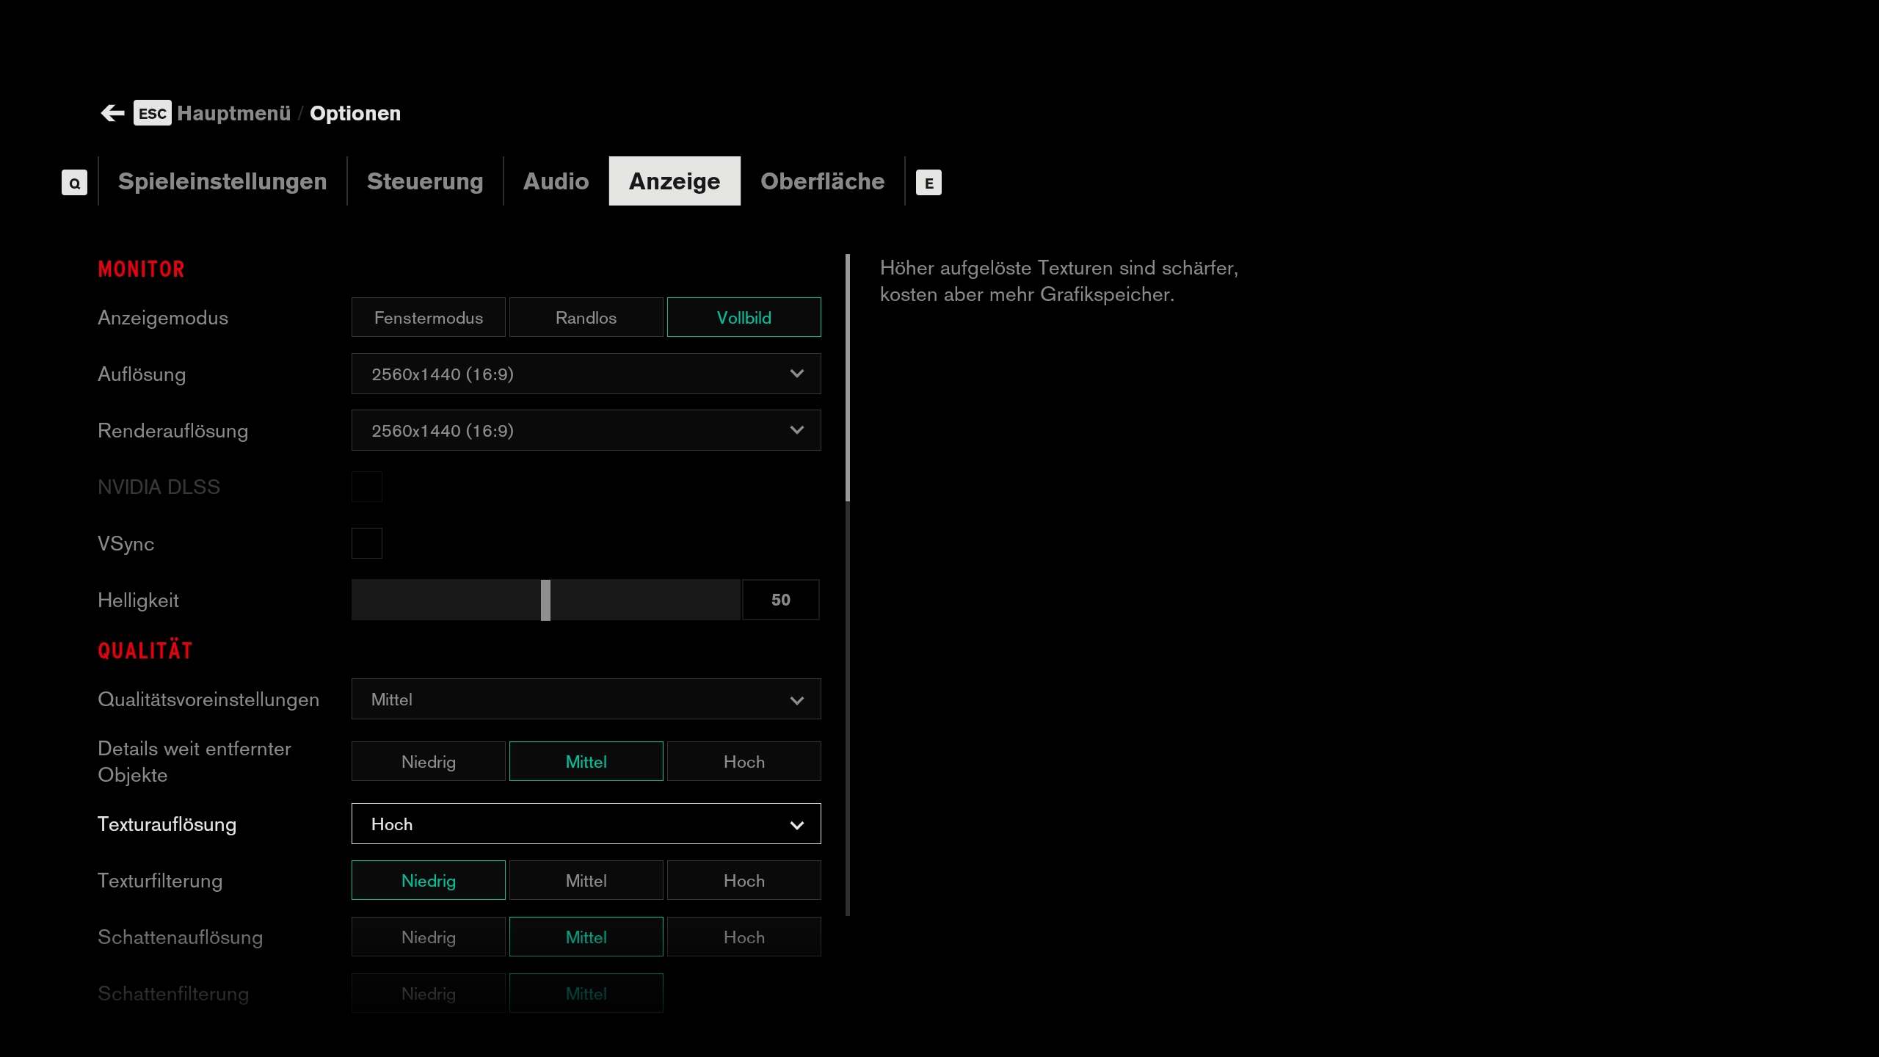Switch to the Steuerung tab
The image size is (1879, 1057).
[424, 181]
